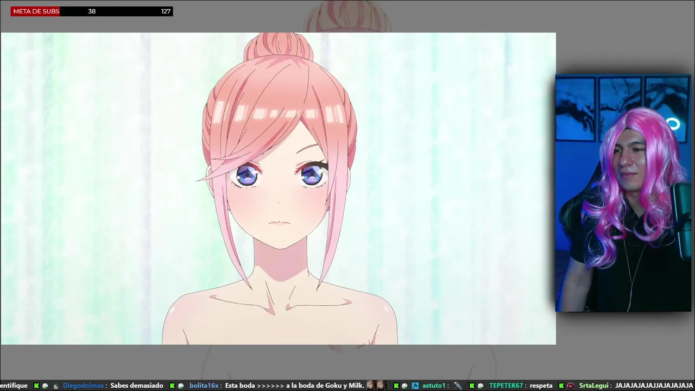
Task: Click the Kick badge before bolita16x
Action: [x=172, y=386]
